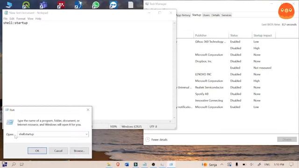Switch to Users tab in Task Manager
The width and height of the screenshot is (299, 168).
206,15
